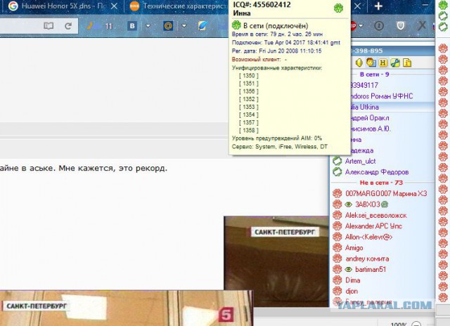Image resolution: width=450 pixels, height=326 pixels.
Task: Select contact Utkina in list
Action: pos(365,107)
